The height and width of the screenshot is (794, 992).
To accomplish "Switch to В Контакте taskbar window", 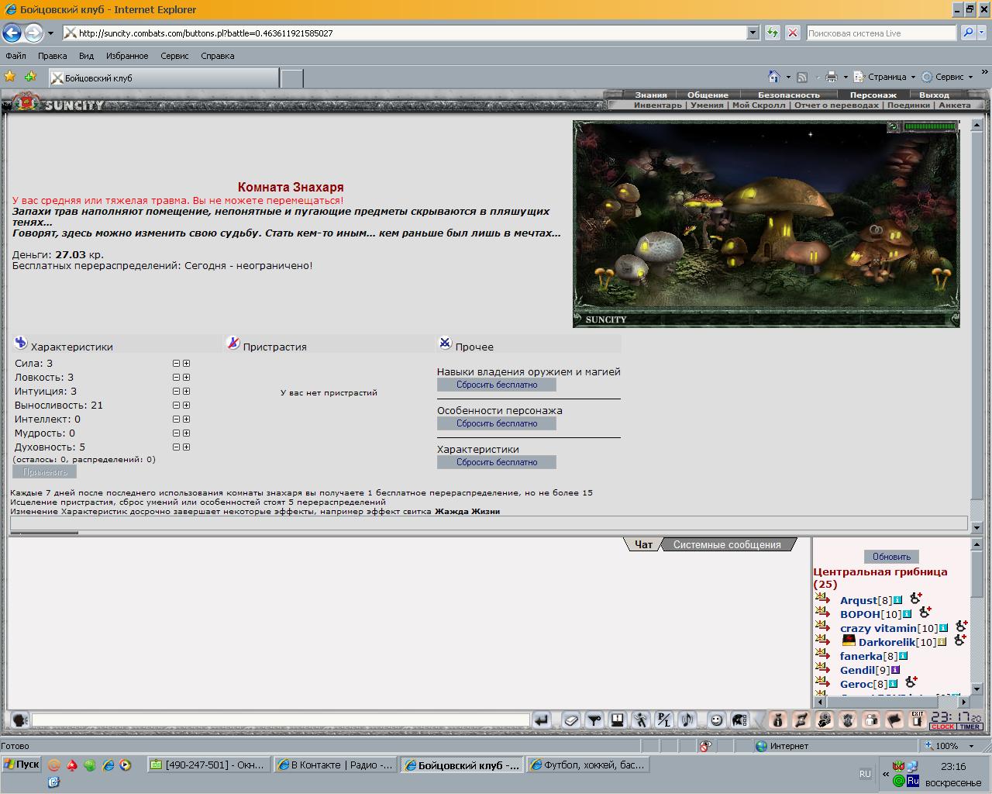I will point(336,765).
